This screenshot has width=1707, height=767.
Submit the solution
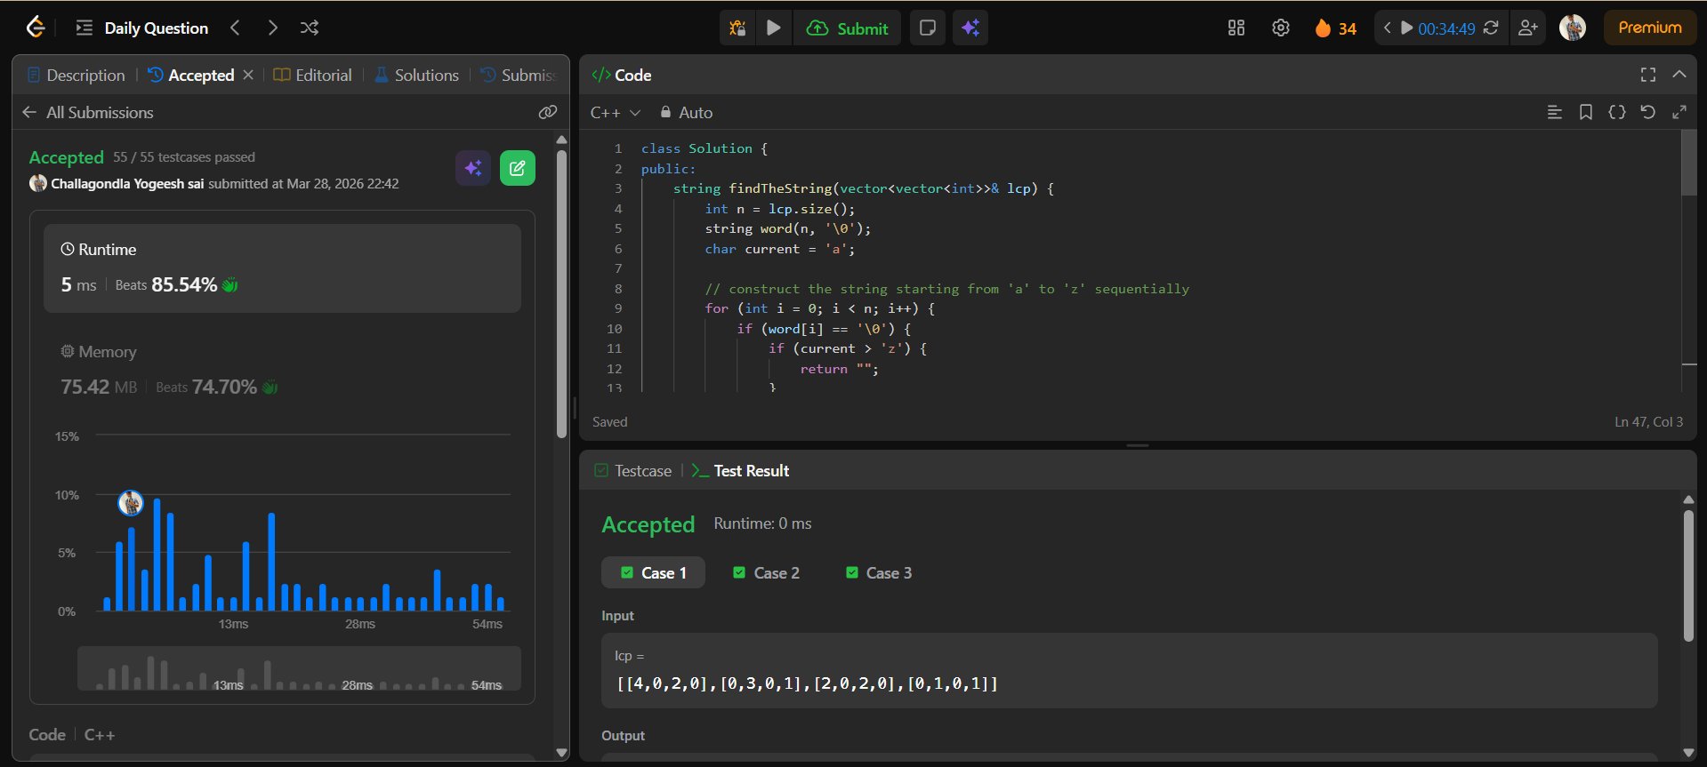click(848, 28)
